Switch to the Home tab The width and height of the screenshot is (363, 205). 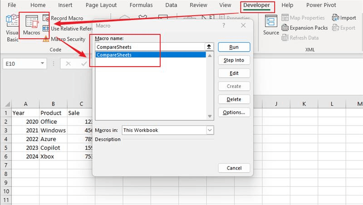point(38,5)
